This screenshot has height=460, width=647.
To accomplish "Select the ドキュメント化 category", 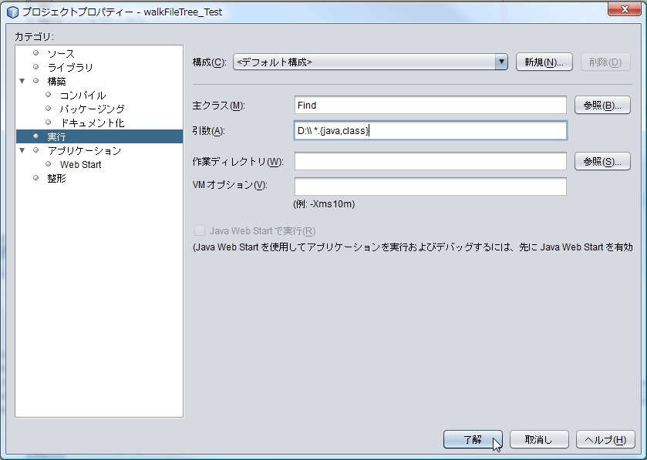I will click(x=92, y=123).
